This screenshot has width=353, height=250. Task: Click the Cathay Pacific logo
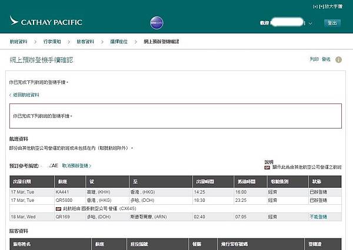pyautogui.click(x=46, y=21)
